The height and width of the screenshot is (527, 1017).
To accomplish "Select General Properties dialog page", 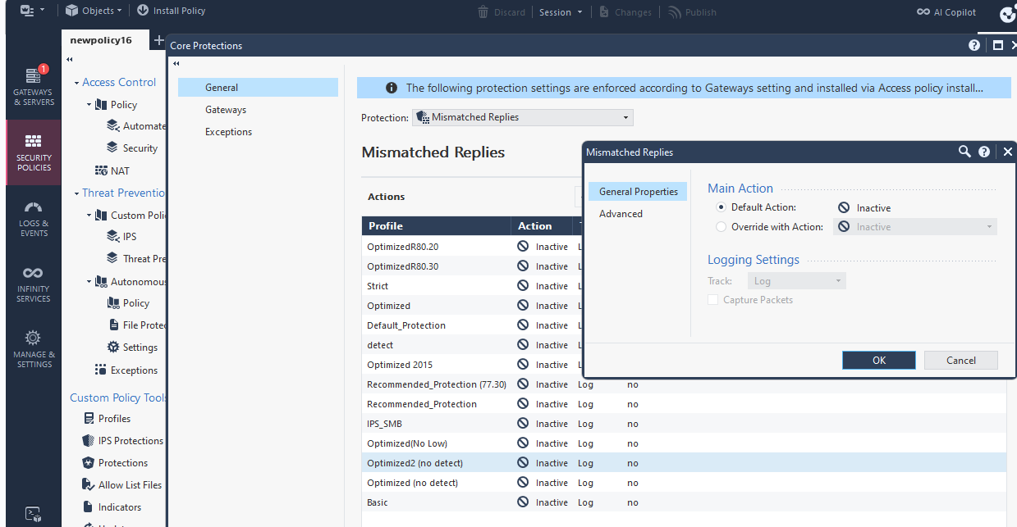I will pyautogui.click(x=638, y=192).
